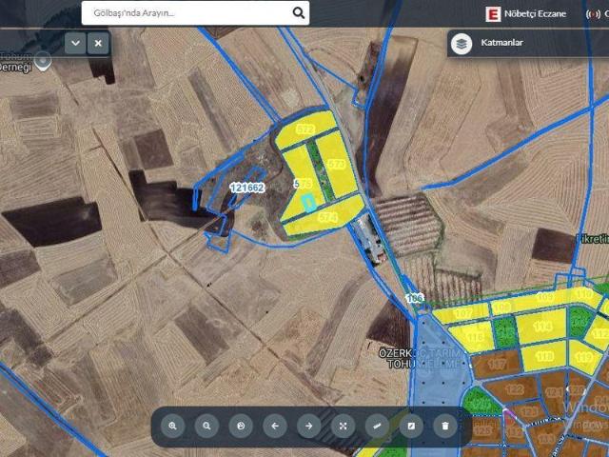Select brown parcel 122
609x457 pixels.
514,389
